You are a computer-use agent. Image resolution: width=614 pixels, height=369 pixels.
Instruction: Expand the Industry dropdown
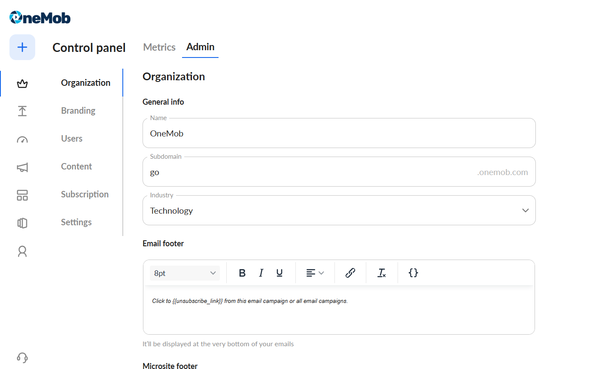point(339,210)
